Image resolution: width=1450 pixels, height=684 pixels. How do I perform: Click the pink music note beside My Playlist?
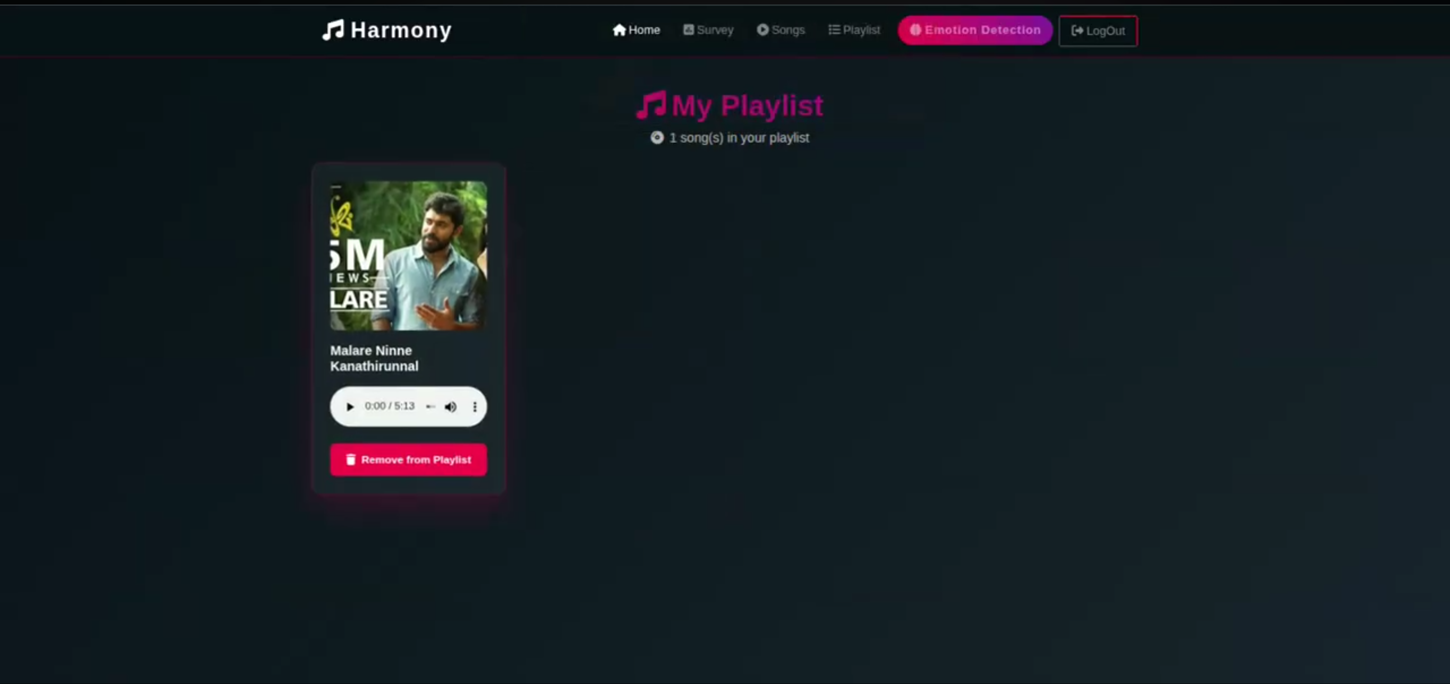click(651, 105)
